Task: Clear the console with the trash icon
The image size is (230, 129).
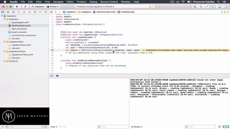Action: click(x=220, y=126)
